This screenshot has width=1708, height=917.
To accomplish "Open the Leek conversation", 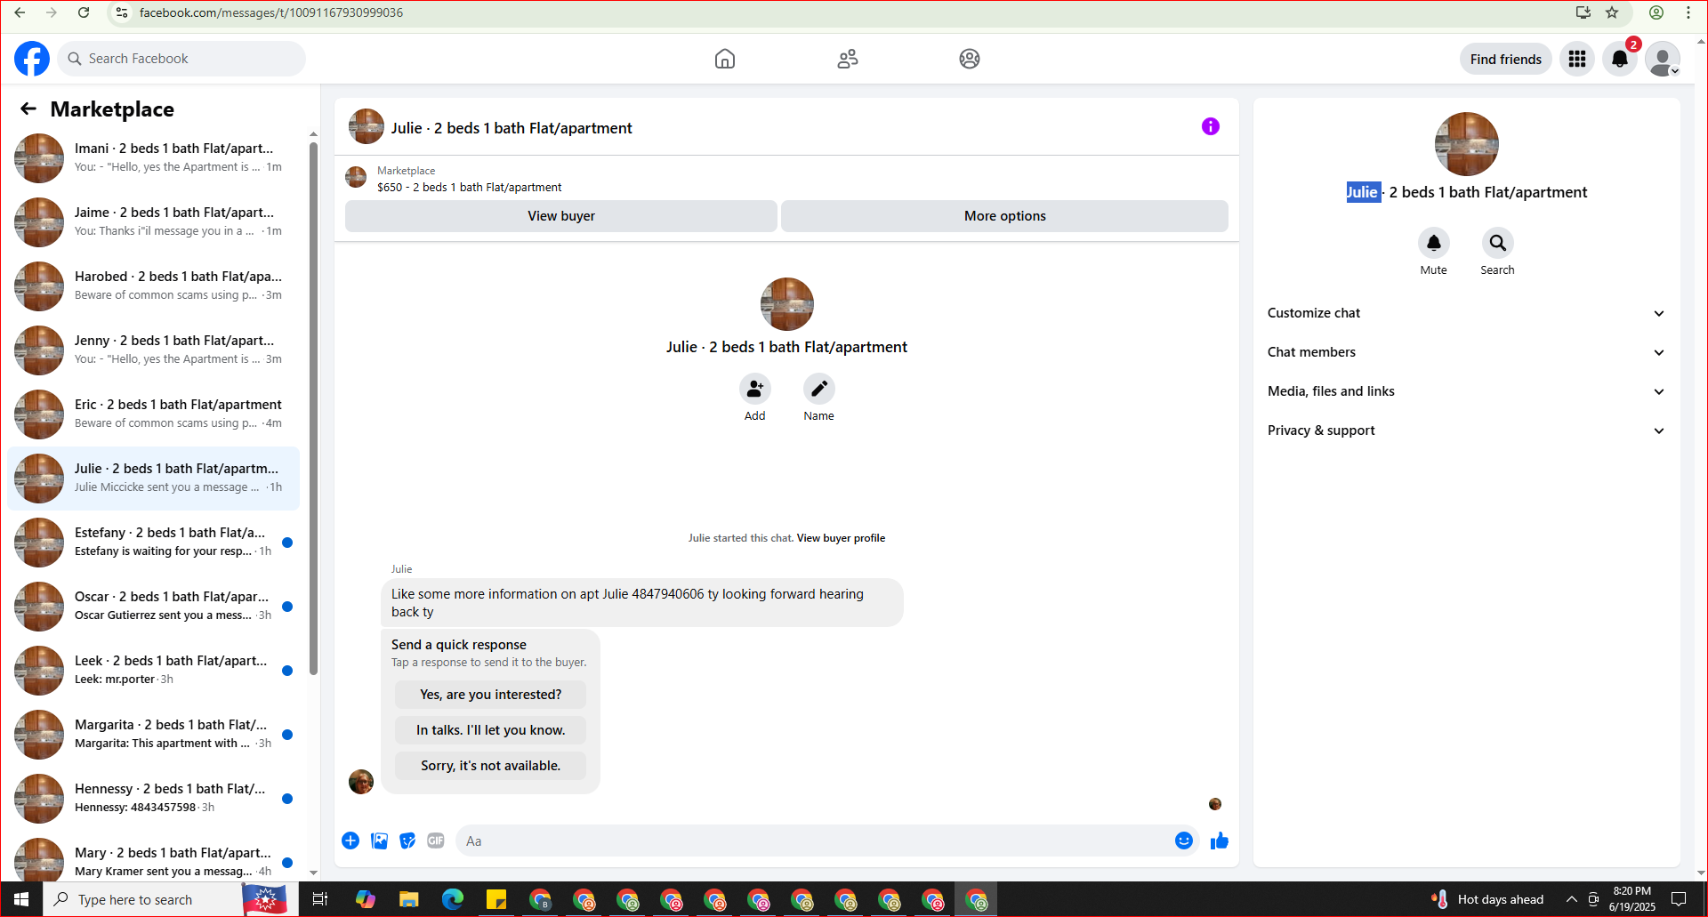I will point(153,671).
